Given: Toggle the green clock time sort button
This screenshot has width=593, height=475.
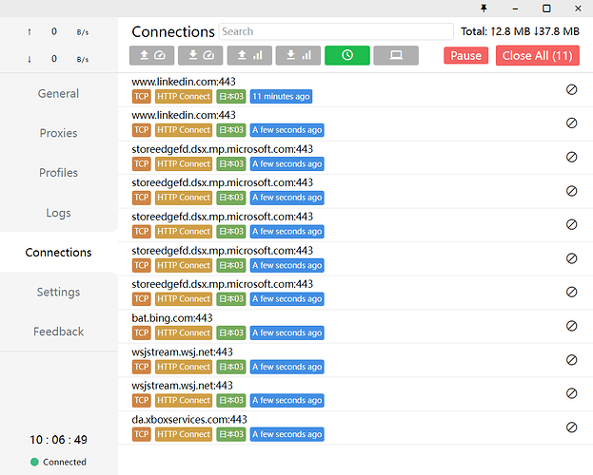Looking at the screenshot, I should click(347, 56).
